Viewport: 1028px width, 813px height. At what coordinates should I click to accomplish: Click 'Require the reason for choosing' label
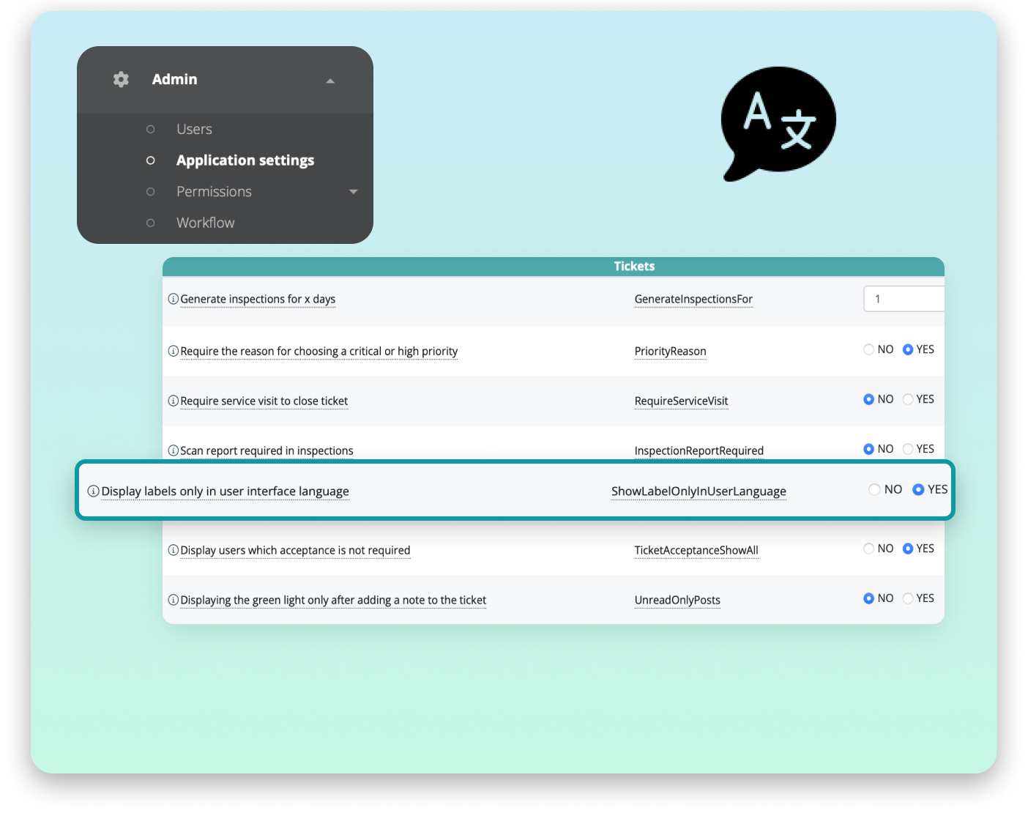[319, 351]
